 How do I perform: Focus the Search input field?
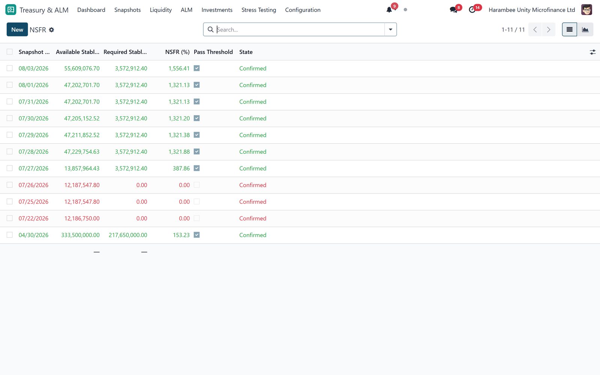(300, 30)
